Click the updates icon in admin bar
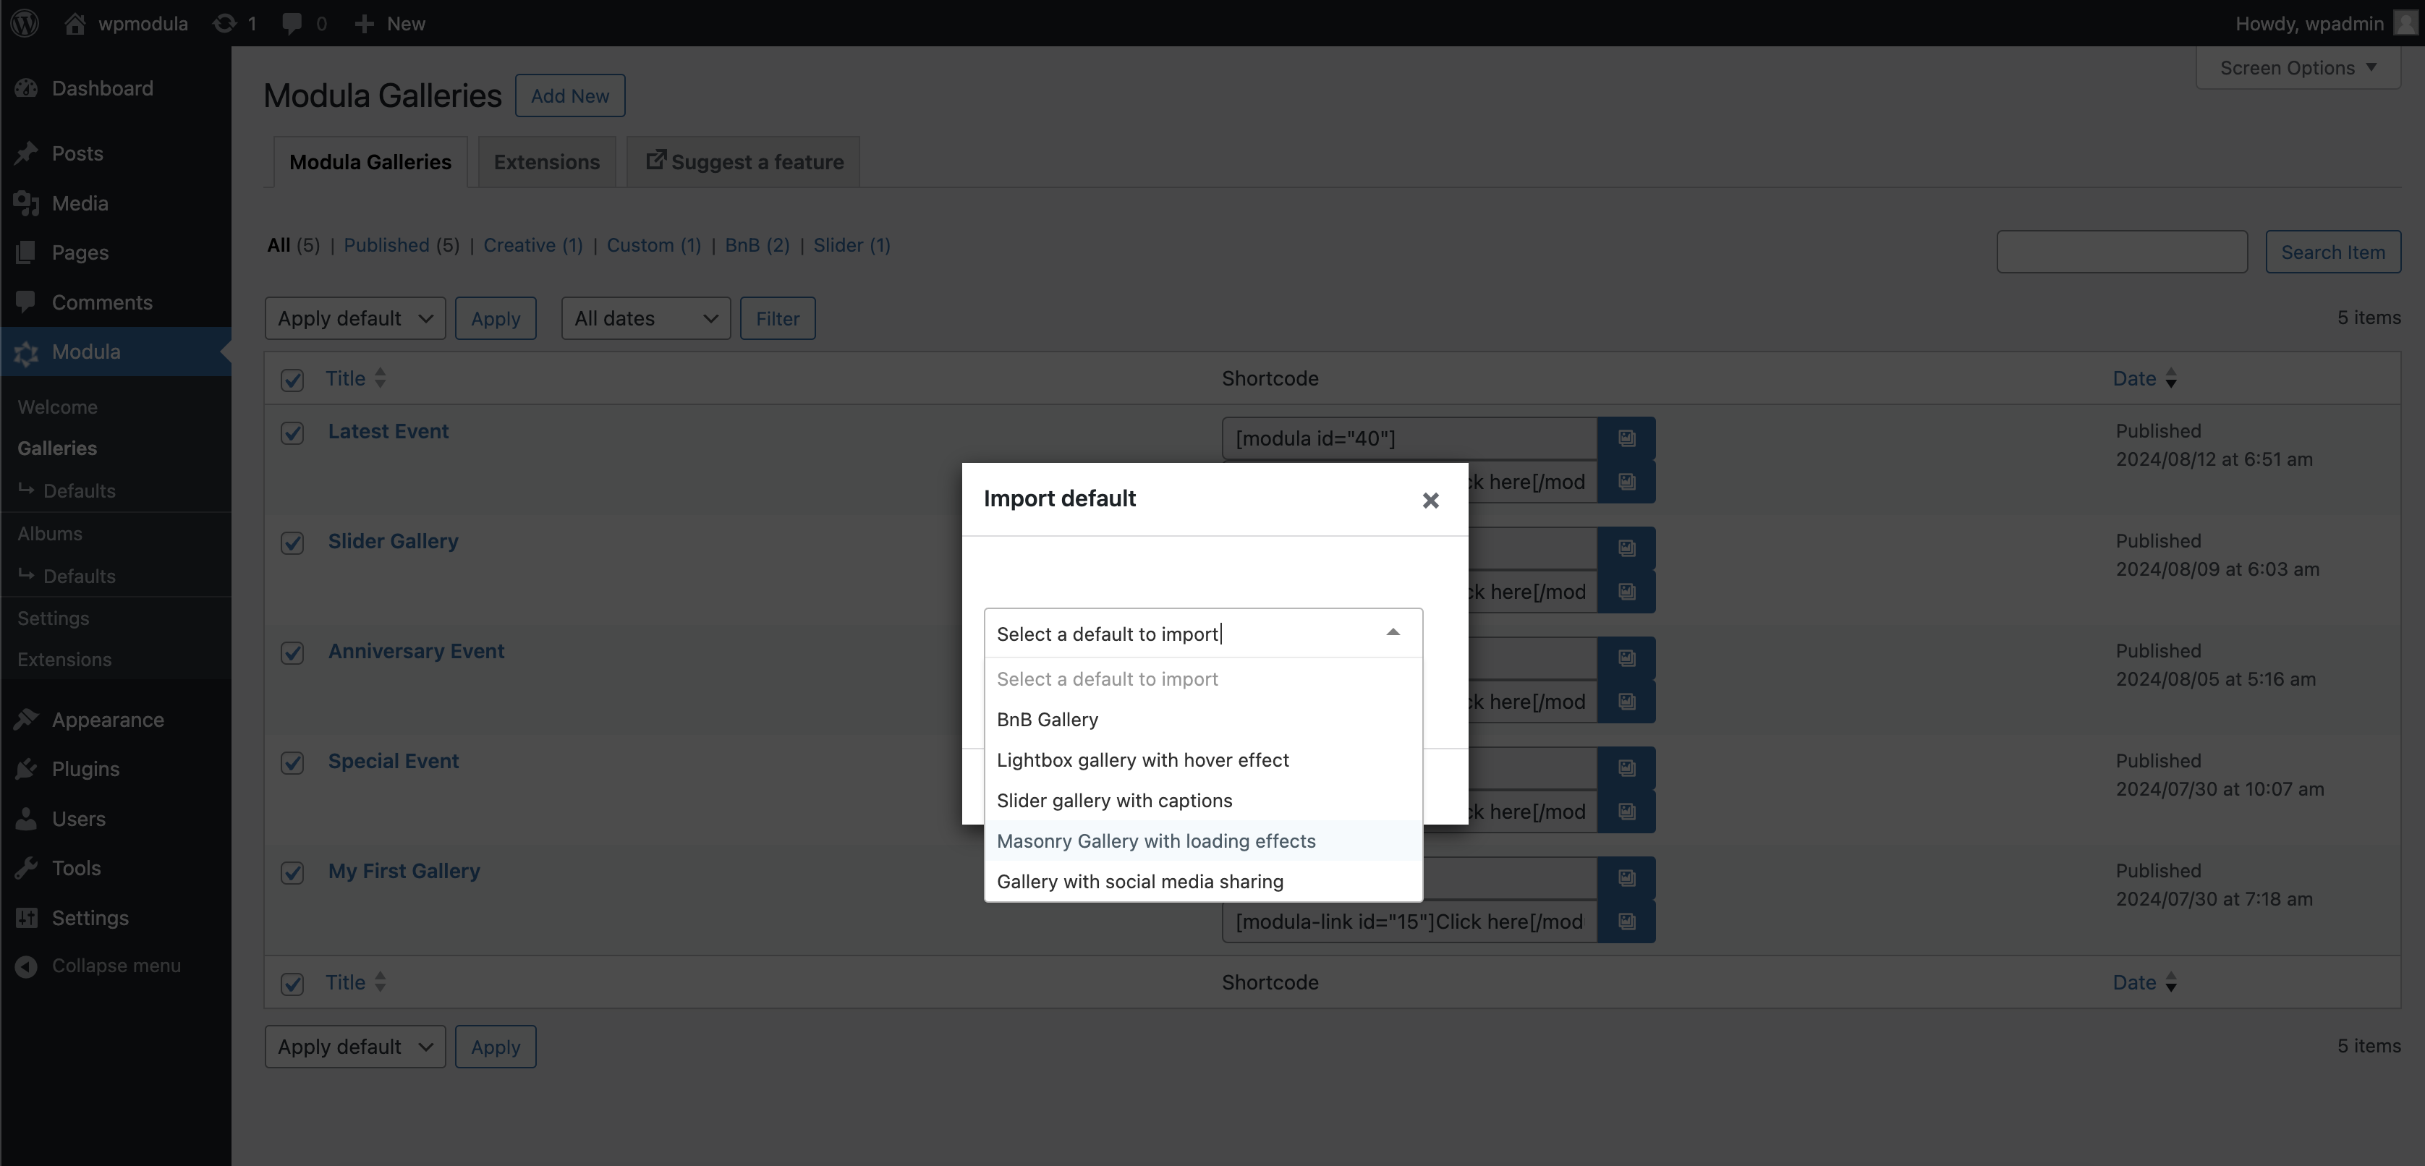 tap(224, 22)
